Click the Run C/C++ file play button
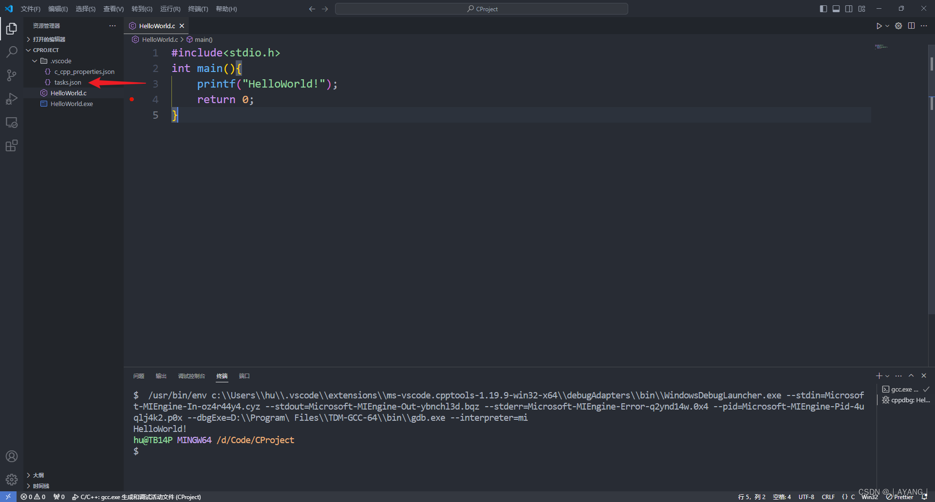Viewport: 935px width, 502px height. [879, 26]
